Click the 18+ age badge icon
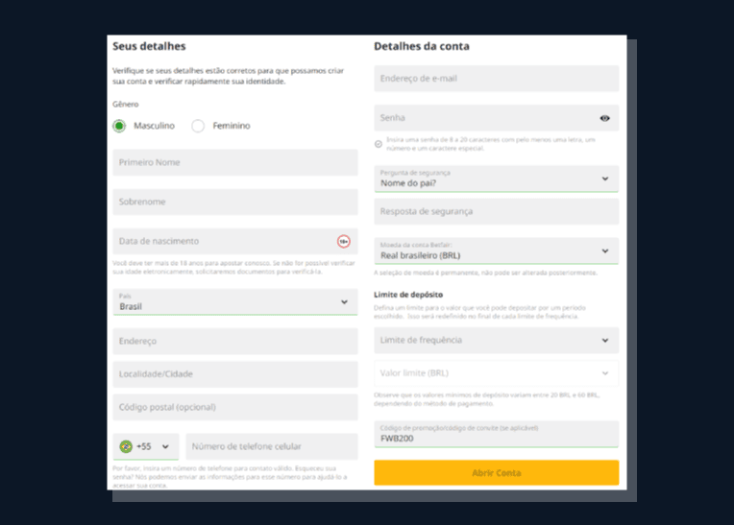Image resolution: width=734 pixels, height=525 pixels. click(x=344, y=241)
